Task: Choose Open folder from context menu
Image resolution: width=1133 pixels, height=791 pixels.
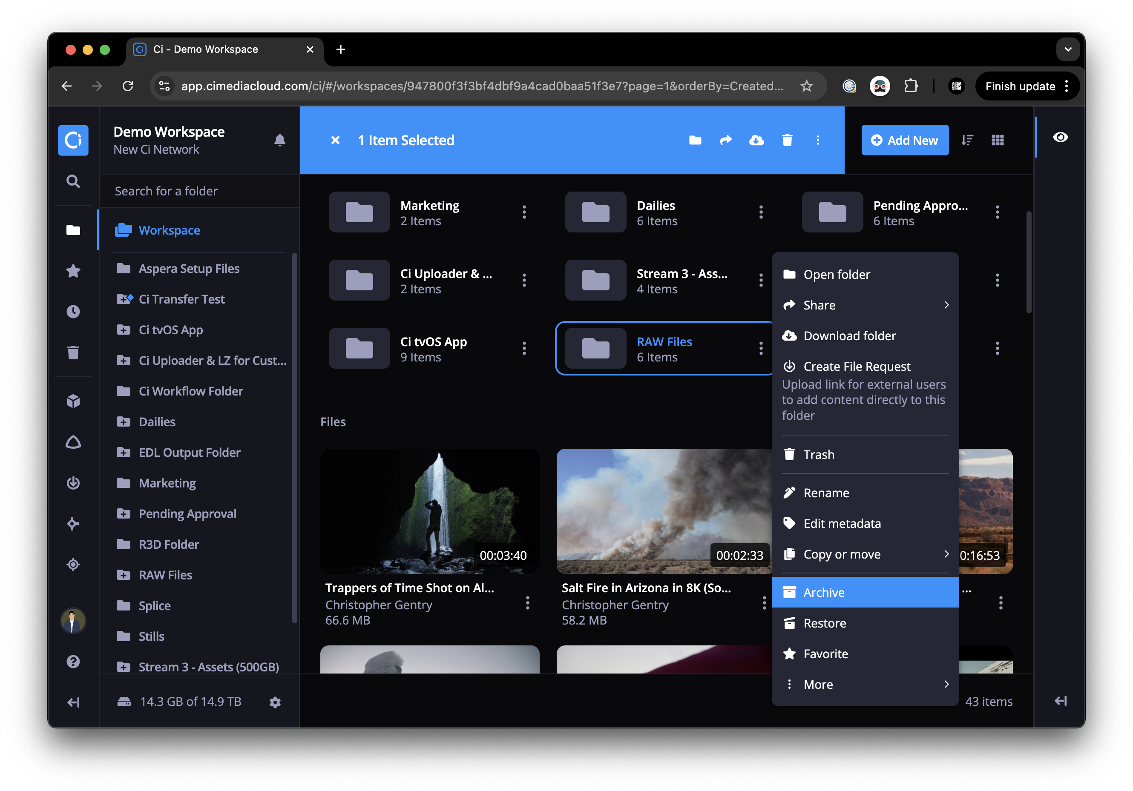Action: [865, 274]
